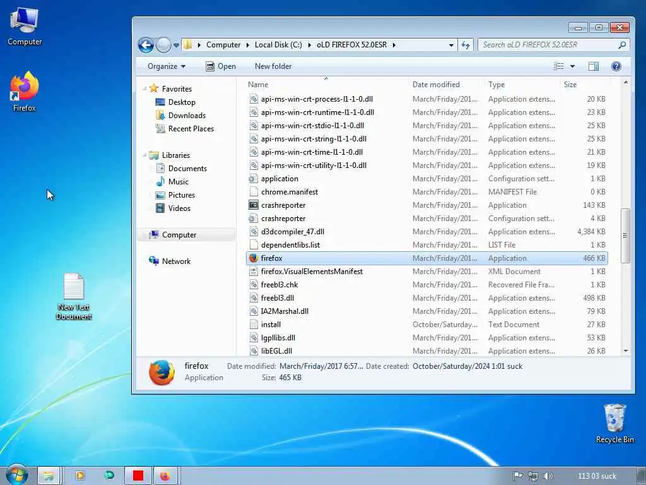646x485 pixels.
Task: Select Recent Places under Favorites
Action: [x=191, y=129]
